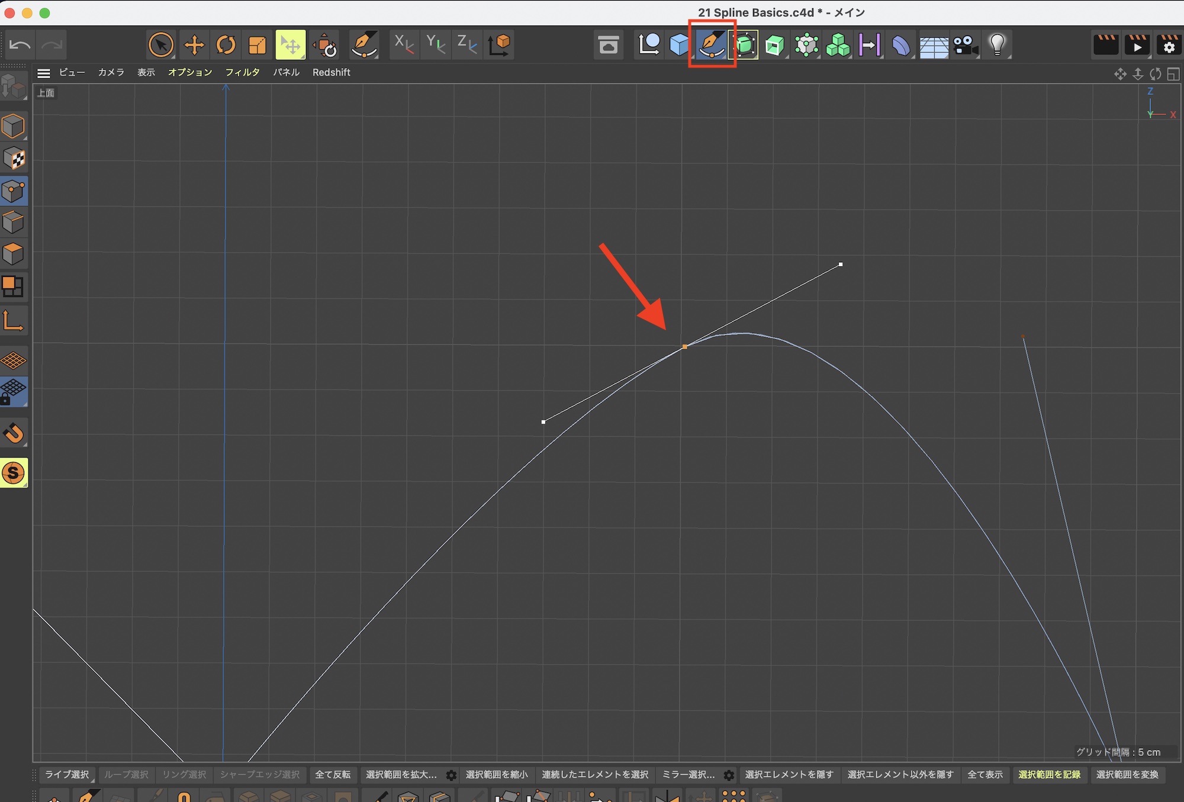Image resolution: width=1184 pixels, height=802 pixels.
Task: Toggle Y axis lock
Action: (436, 44)
